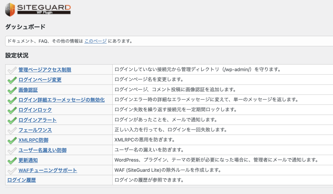
Task: Go to 画像認証 settings
Action: pos(28,90)
